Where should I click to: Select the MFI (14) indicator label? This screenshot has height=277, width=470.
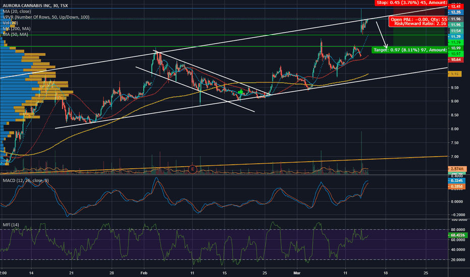coord(11,225)
